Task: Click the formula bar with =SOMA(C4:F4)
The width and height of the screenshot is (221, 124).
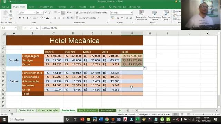Action: (110, 28)
